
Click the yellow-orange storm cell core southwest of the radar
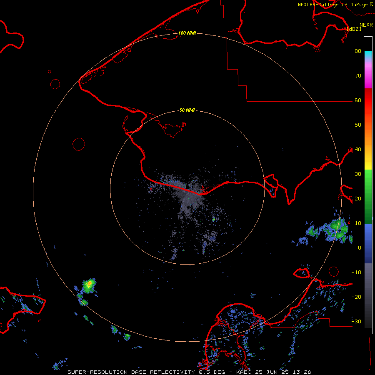point(89,284)
